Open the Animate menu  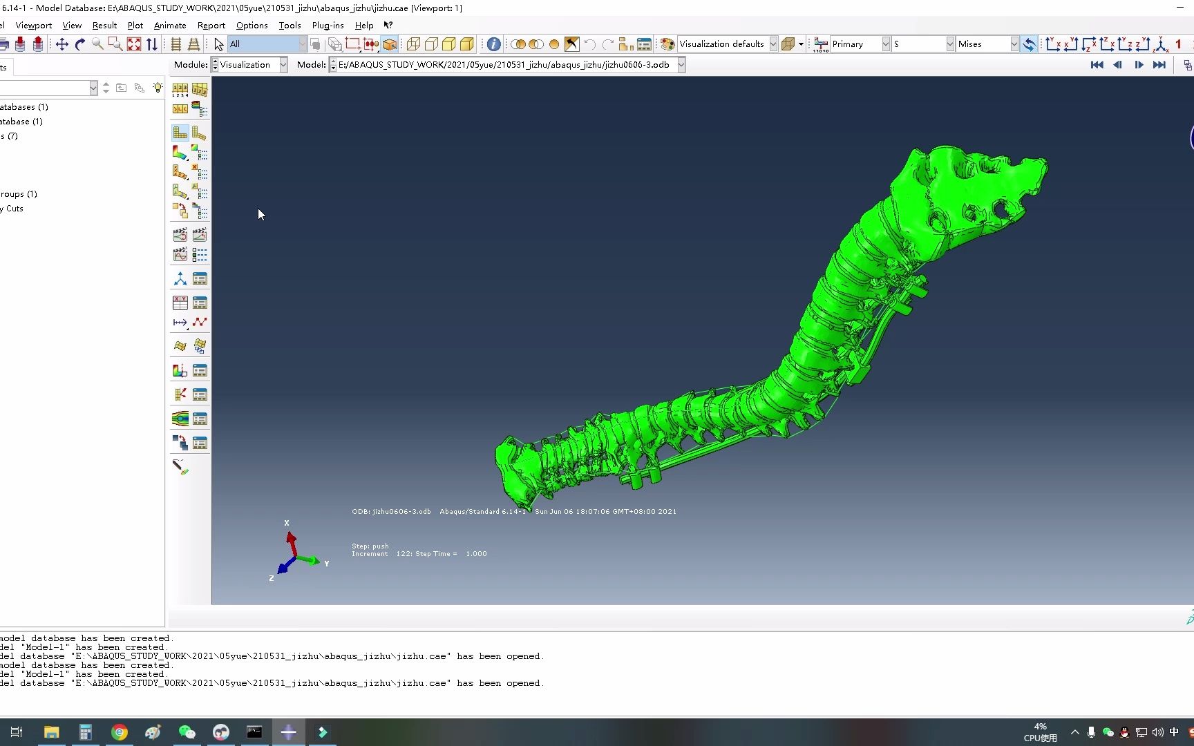tap(170, 25)
